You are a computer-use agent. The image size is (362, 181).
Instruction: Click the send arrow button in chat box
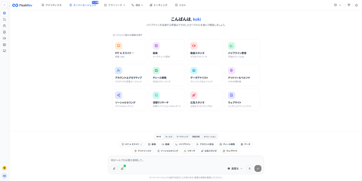(258, 168)
